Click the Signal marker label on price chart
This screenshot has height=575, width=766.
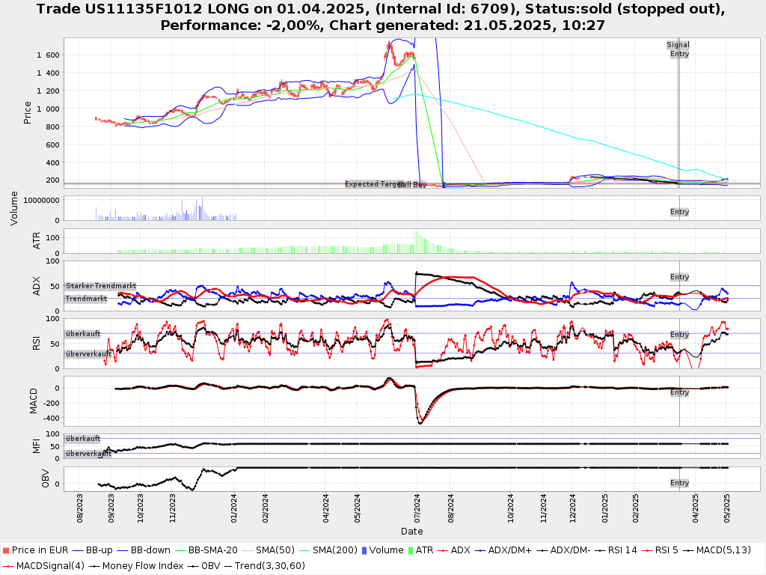(678, 45)
